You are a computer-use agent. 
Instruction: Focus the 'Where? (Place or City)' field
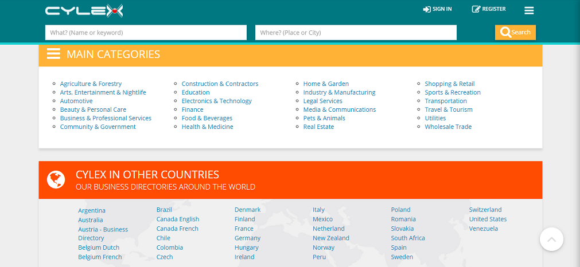click(x=356, y=33)
